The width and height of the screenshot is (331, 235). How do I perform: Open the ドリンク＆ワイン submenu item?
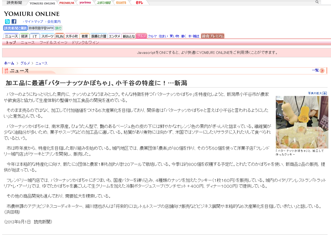point(85,42)
